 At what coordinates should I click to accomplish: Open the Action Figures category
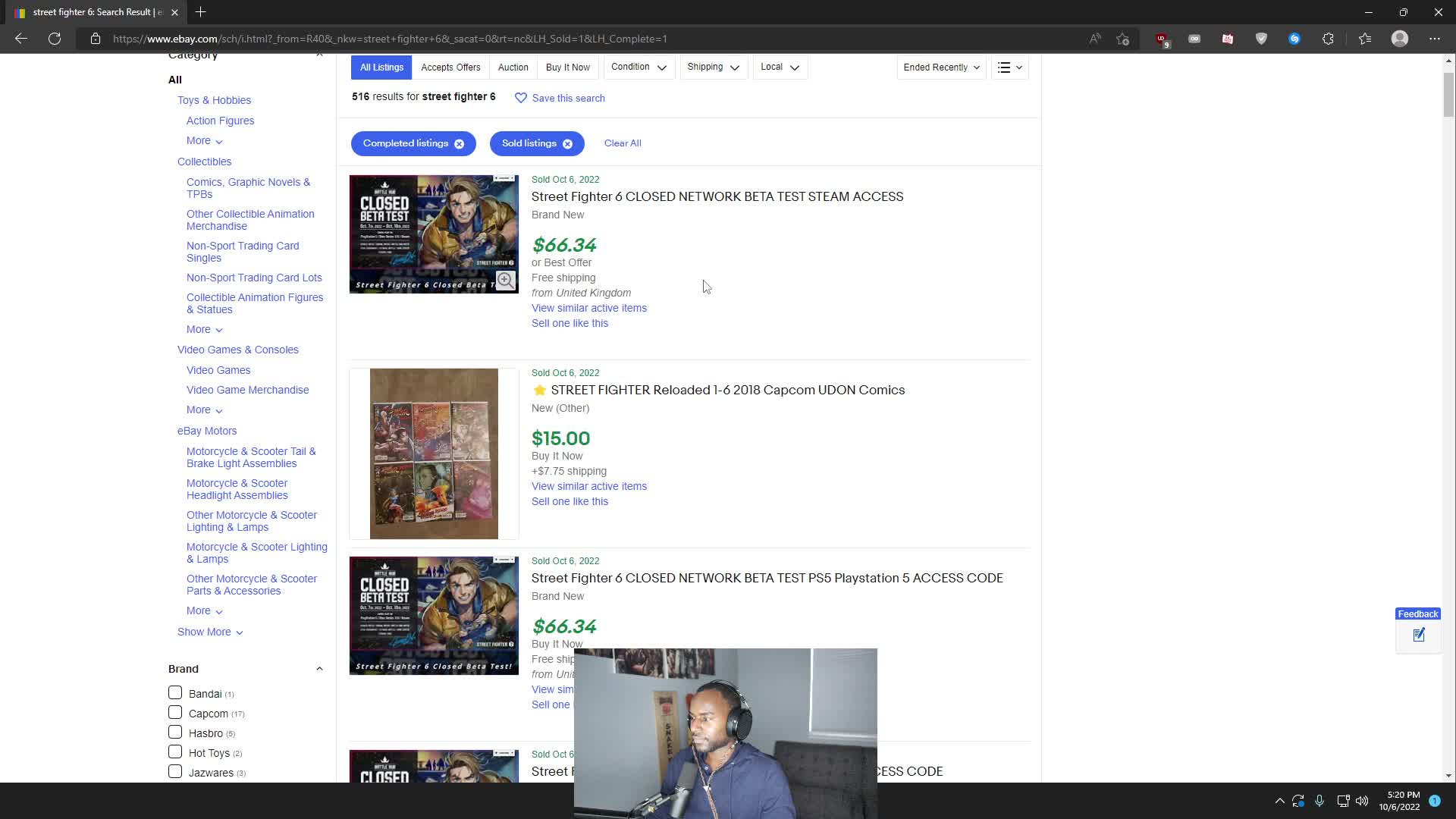220,121
